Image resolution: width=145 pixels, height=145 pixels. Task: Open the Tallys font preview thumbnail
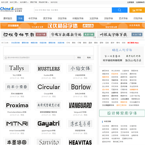tap(17, 68)
